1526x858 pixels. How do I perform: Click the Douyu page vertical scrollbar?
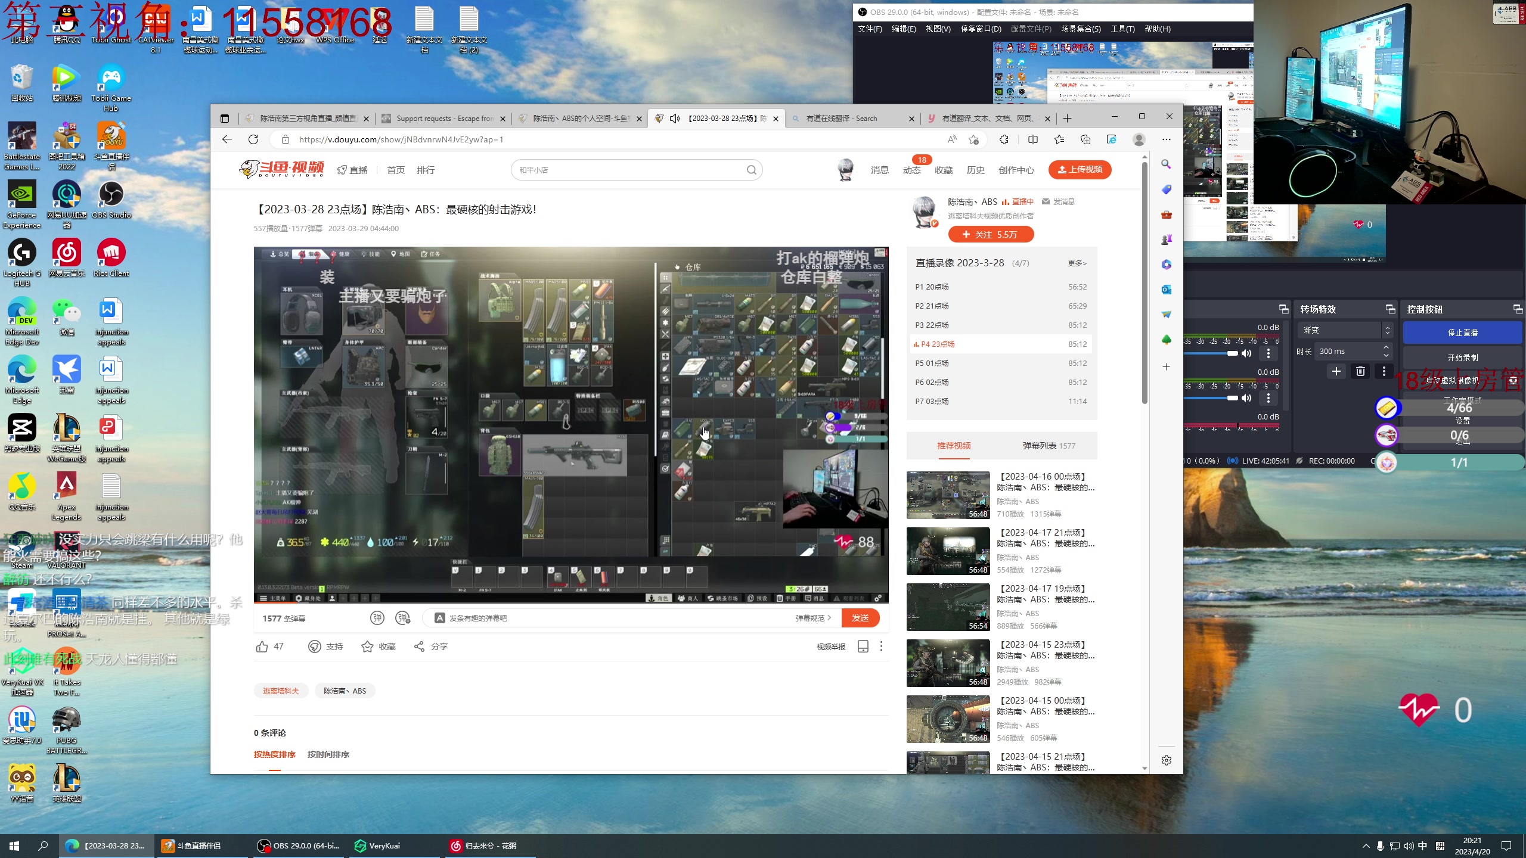1144,283
